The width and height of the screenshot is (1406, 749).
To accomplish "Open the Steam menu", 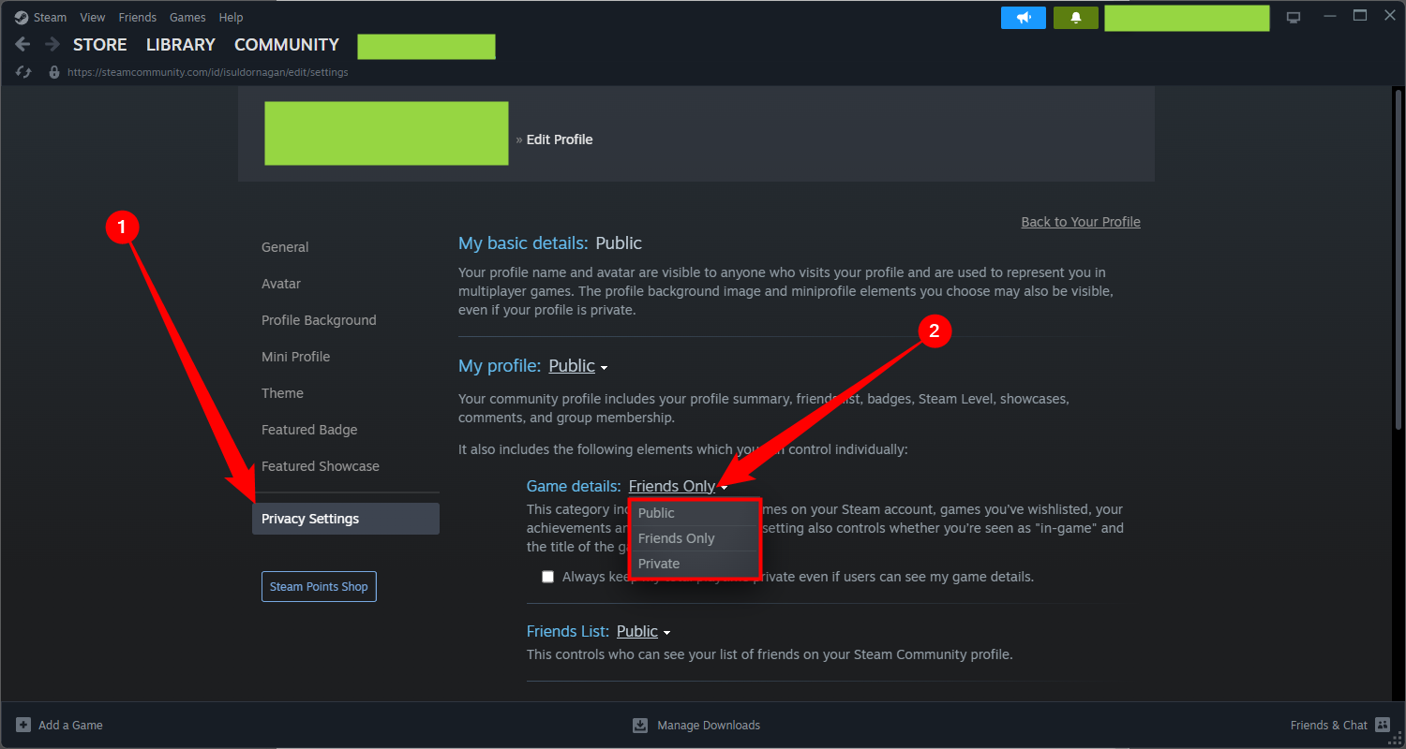I will pos(50,17).
